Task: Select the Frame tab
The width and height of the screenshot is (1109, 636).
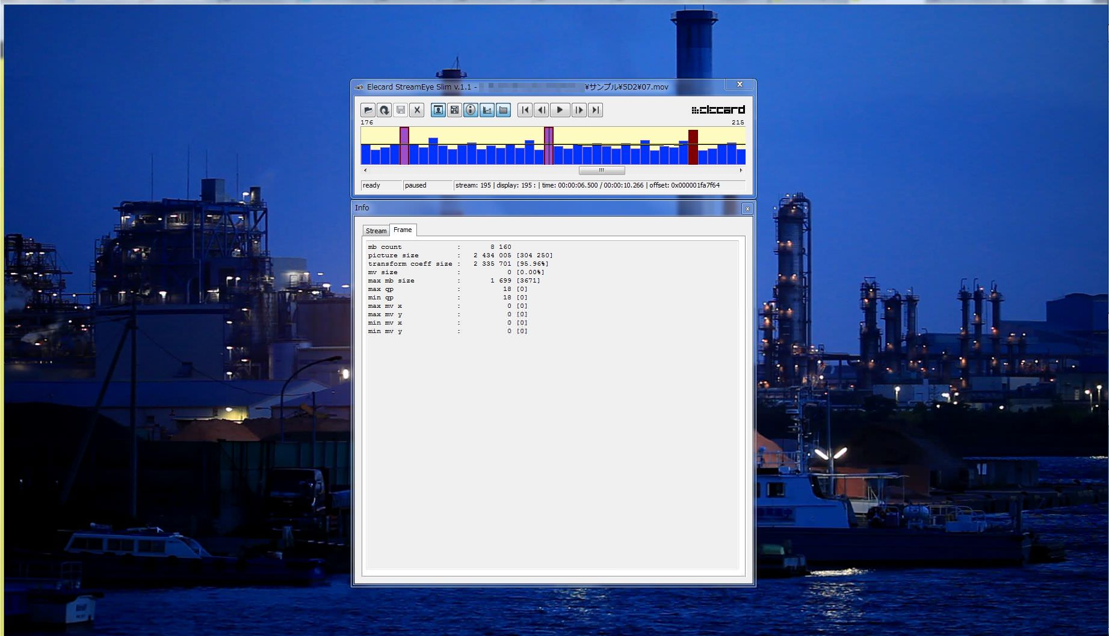Action: [403, 230]
